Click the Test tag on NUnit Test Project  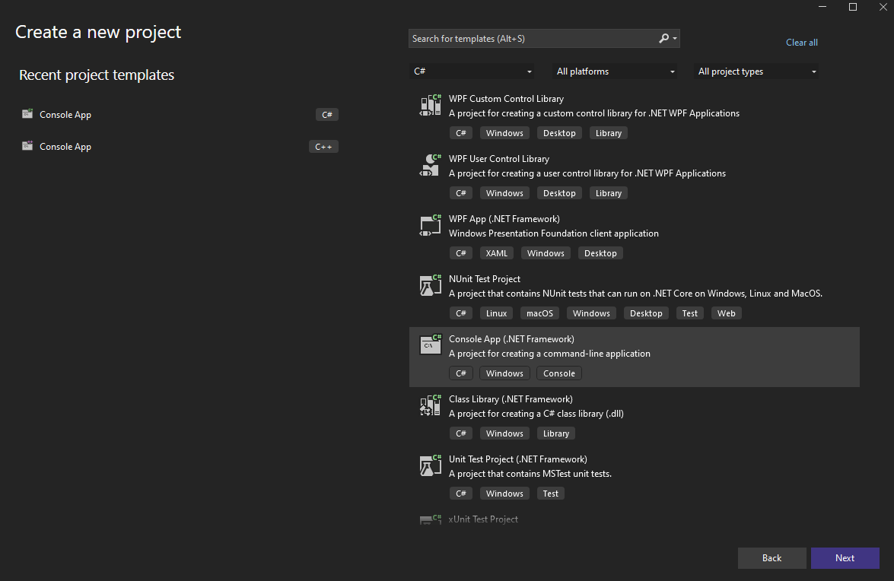tap(690, 313)
